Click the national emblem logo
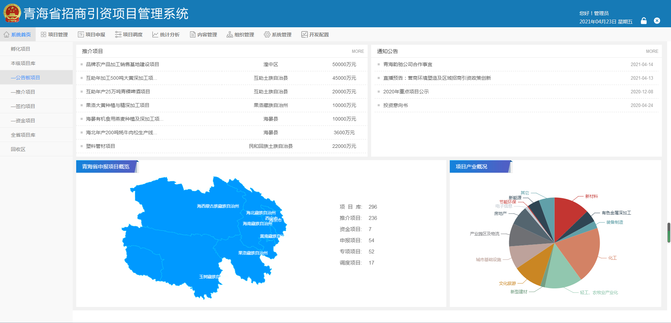Screen dimensions: 671x323 point(12,13)
